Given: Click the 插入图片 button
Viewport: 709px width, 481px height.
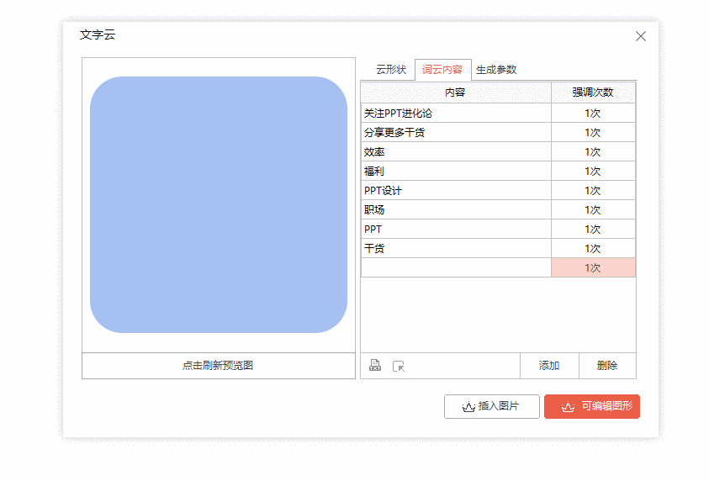Looking at the screenshot, I should (491, 406).
